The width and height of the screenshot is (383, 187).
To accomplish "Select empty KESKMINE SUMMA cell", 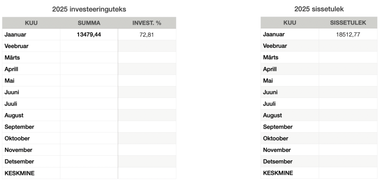I will tap(89, 173).
